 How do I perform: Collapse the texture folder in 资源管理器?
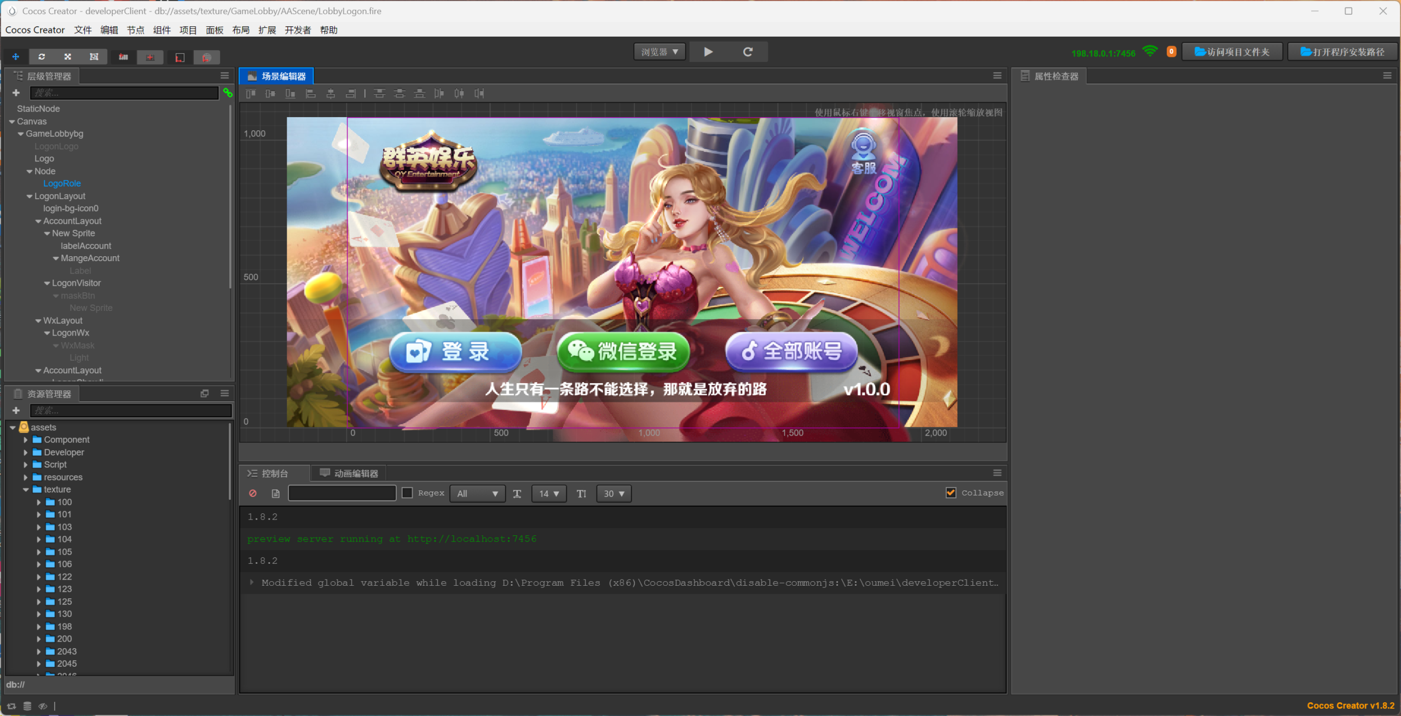click(x=26, y=489)
